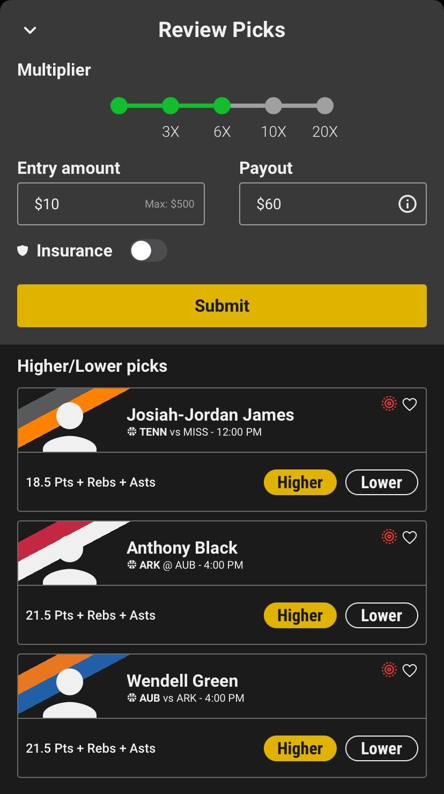Favorite Anthony Black with heart icon
Screen dimensions: 444x794
coord(410,538)
